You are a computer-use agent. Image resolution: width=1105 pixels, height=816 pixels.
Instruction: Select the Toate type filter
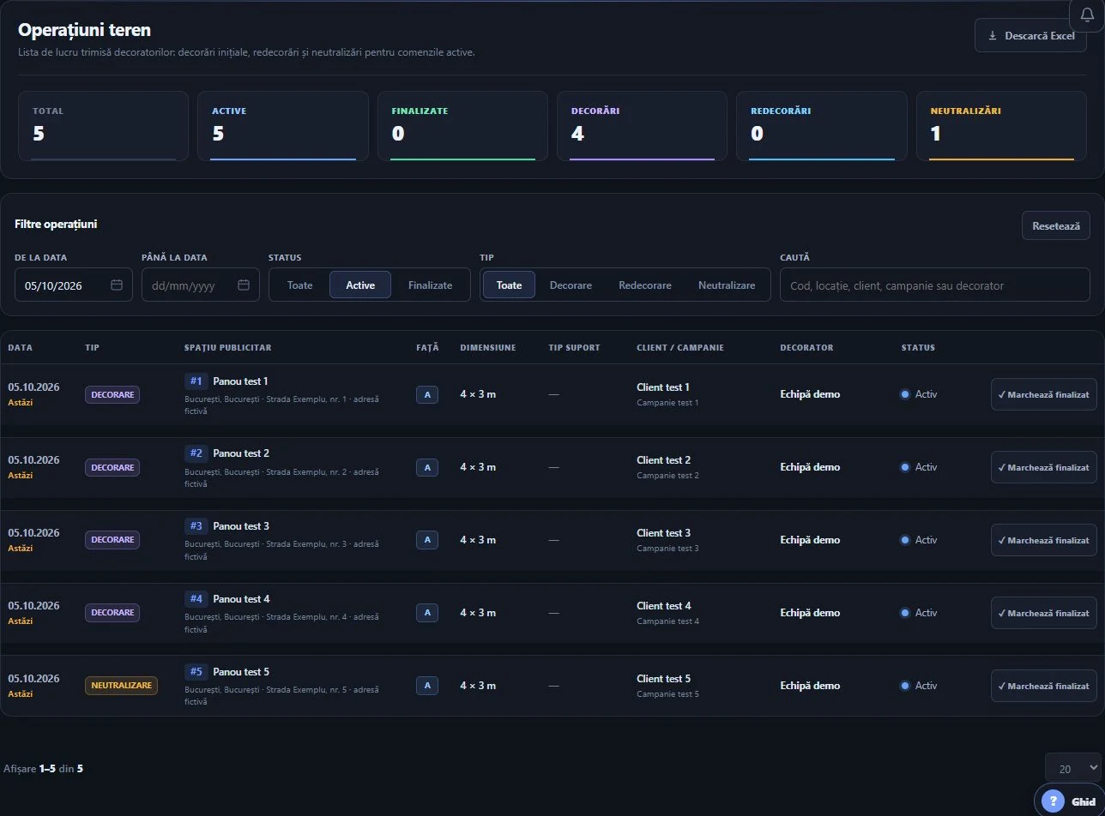(509, 285)
